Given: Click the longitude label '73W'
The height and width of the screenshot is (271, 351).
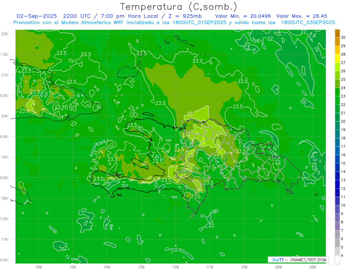Looking at the screenshot, I should (x=141, y=267).
